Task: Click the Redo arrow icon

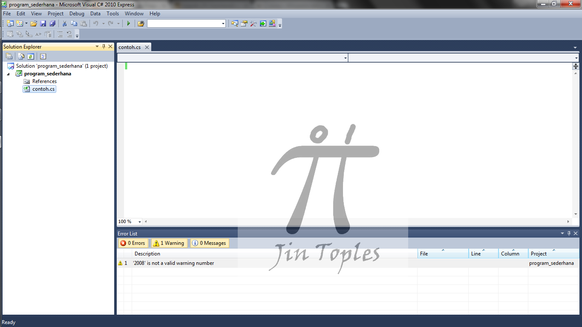Action: click(111, 23)
